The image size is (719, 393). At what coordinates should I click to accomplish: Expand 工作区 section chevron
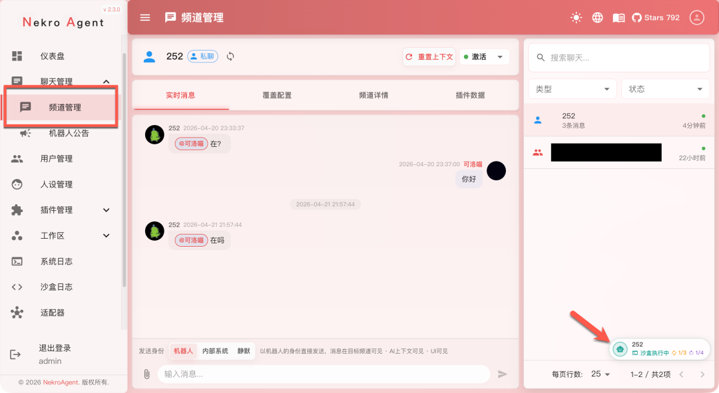point(107,235)
